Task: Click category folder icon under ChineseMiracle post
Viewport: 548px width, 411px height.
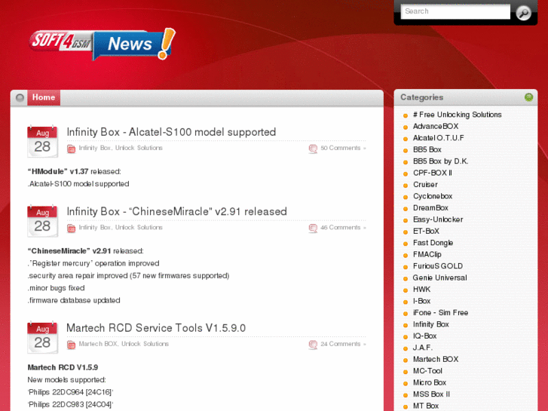Action: [x=71, y=228]
